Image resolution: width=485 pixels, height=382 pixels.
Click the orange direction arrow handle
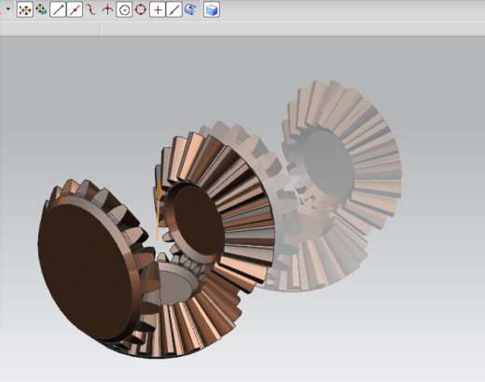[x=159, y=208]
